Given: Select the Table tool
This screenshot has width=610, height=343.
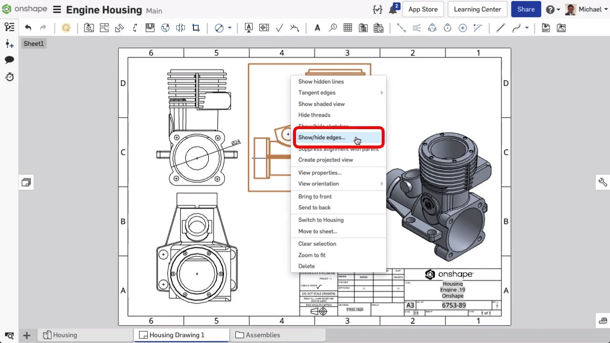Looking at the screenshot, I should click(348, 28).
